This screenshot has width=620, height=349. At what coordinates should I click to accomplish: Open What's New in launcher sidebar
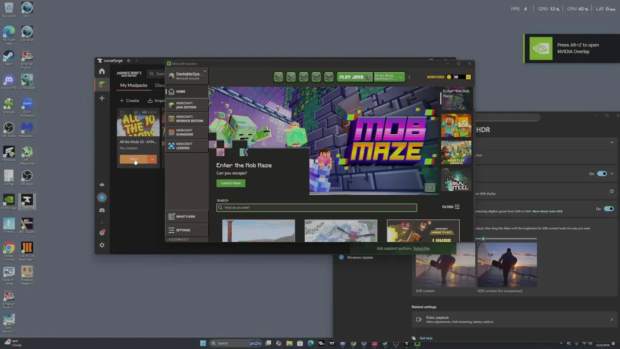tap(187, 216)
